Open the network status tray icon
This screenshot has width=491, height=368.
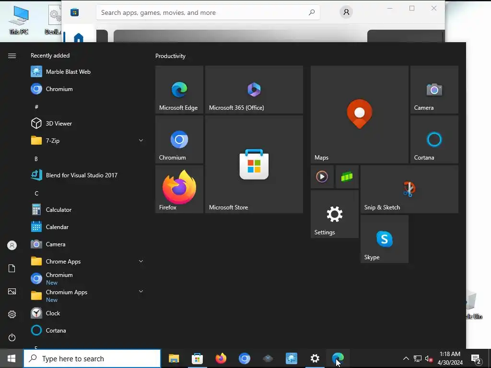pos(418,358)
